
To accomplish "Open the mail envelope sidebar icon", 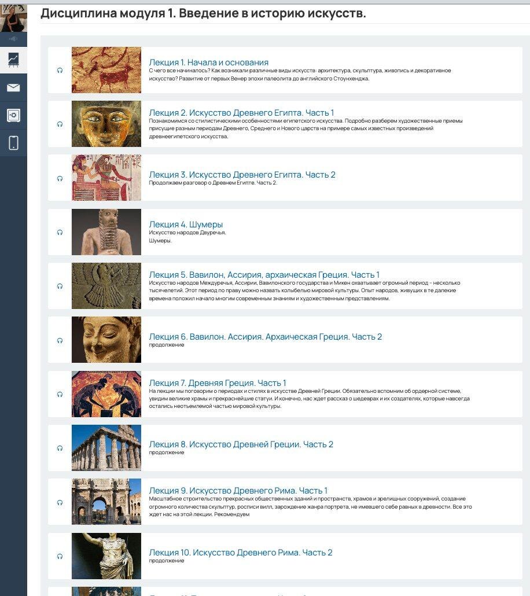I will tap(13, 88).
